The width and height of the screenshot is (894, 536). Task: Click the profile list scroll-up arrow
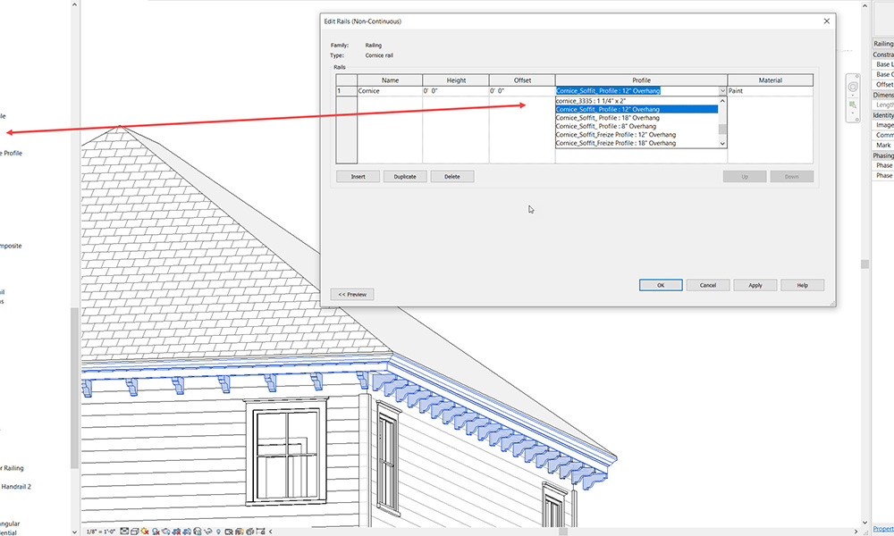722,101
